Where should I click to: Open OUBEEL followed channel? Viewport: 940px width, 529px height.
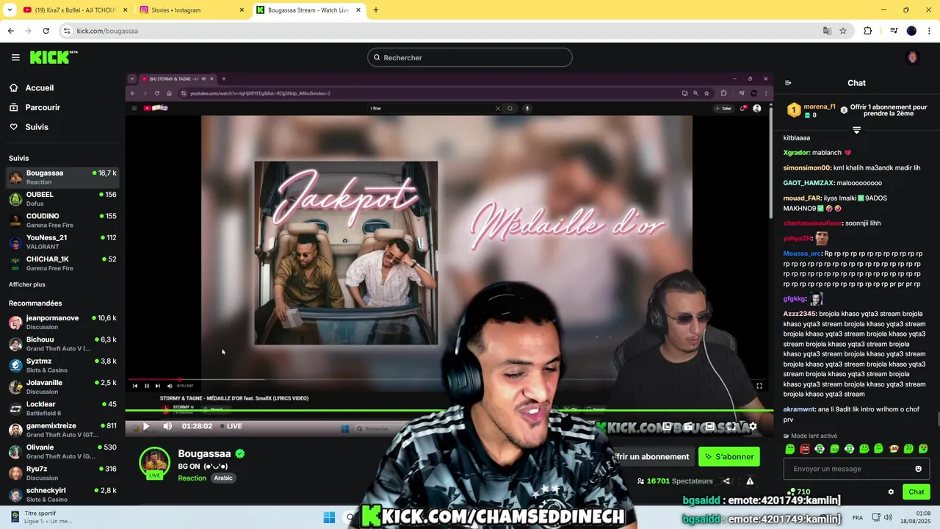pos(62,198)
